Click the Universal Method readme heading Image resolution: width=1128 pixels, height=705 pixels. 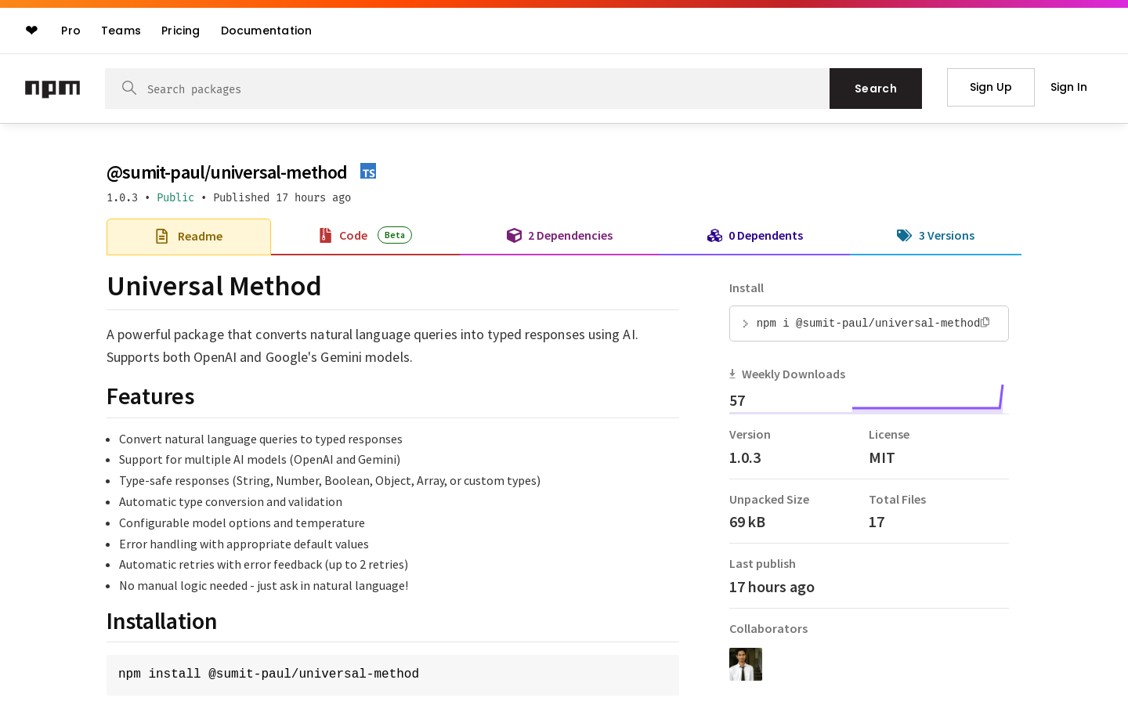click(214, 287)
